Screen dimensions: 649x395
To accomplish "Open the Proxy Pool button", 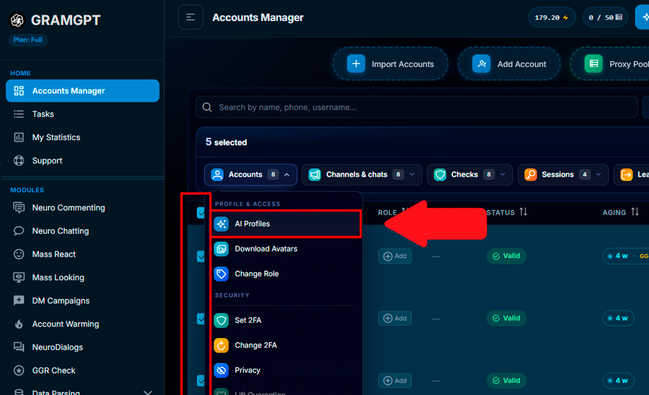I will point(610,64).
